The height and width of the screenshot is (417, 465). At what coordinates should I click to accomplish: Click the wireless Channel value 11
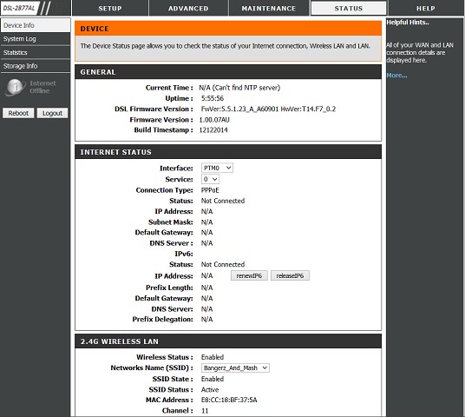click(205, 411)
